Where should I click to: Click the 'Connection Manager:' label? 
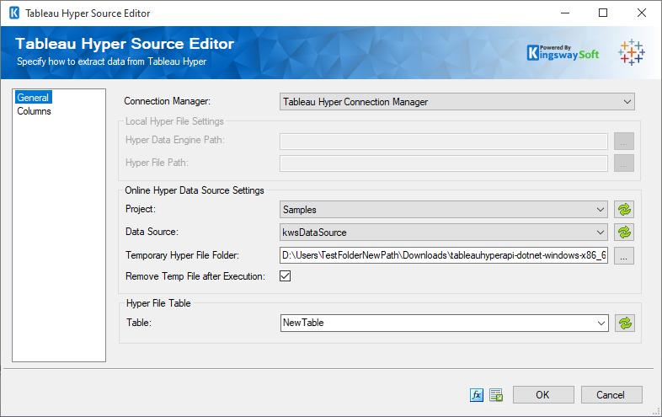coord(168,101)
